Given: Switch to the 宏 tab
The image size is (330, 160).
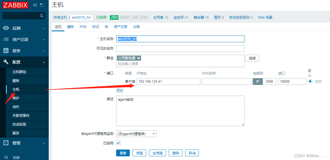Looking at the screenshot, I should 107,27.
